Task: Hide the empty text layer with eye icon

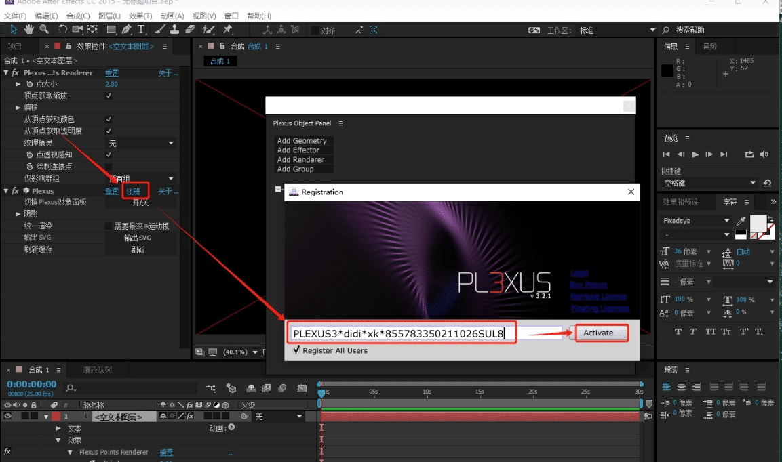Action: pos(7,417)
